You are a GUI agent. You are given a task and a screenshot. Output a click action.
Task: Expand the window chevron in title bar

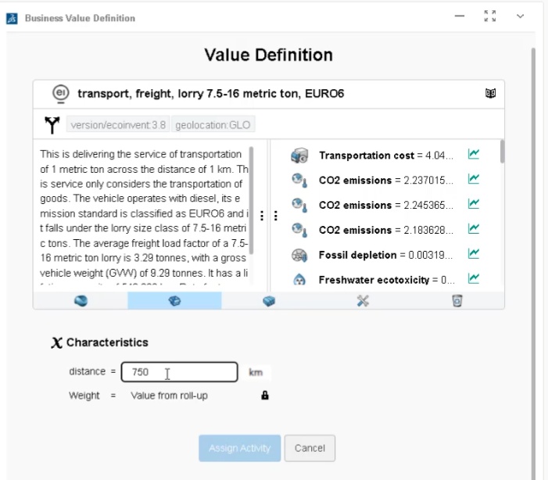(520, 16)
